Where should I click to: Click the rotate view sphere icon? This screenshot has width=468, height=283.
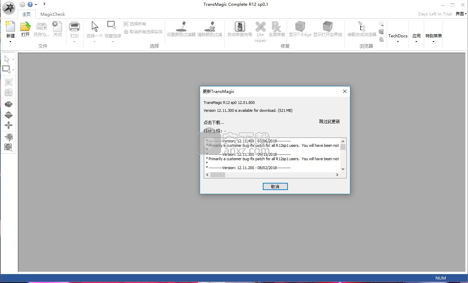pos(9,104)
